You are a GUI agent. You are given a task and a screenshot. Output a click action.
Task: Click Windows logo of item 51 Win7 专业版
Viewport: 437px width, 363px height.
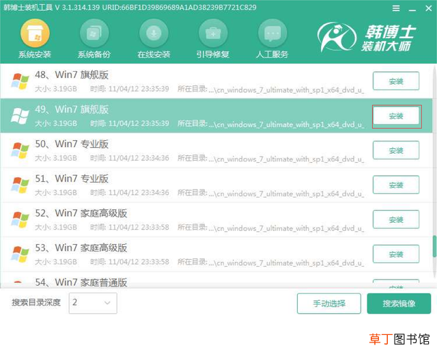click(20, 185)
